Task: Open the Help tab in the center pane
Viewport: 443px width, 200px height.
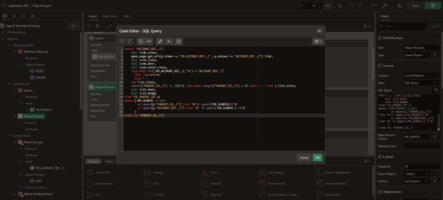Action: coord(126,16)
